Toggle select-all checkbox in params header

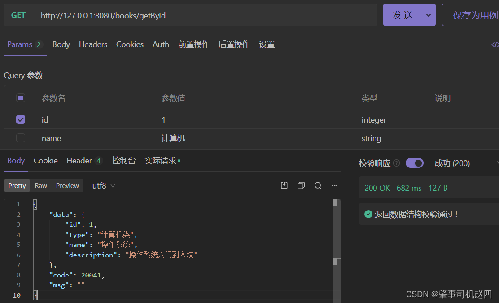(21, 98)
